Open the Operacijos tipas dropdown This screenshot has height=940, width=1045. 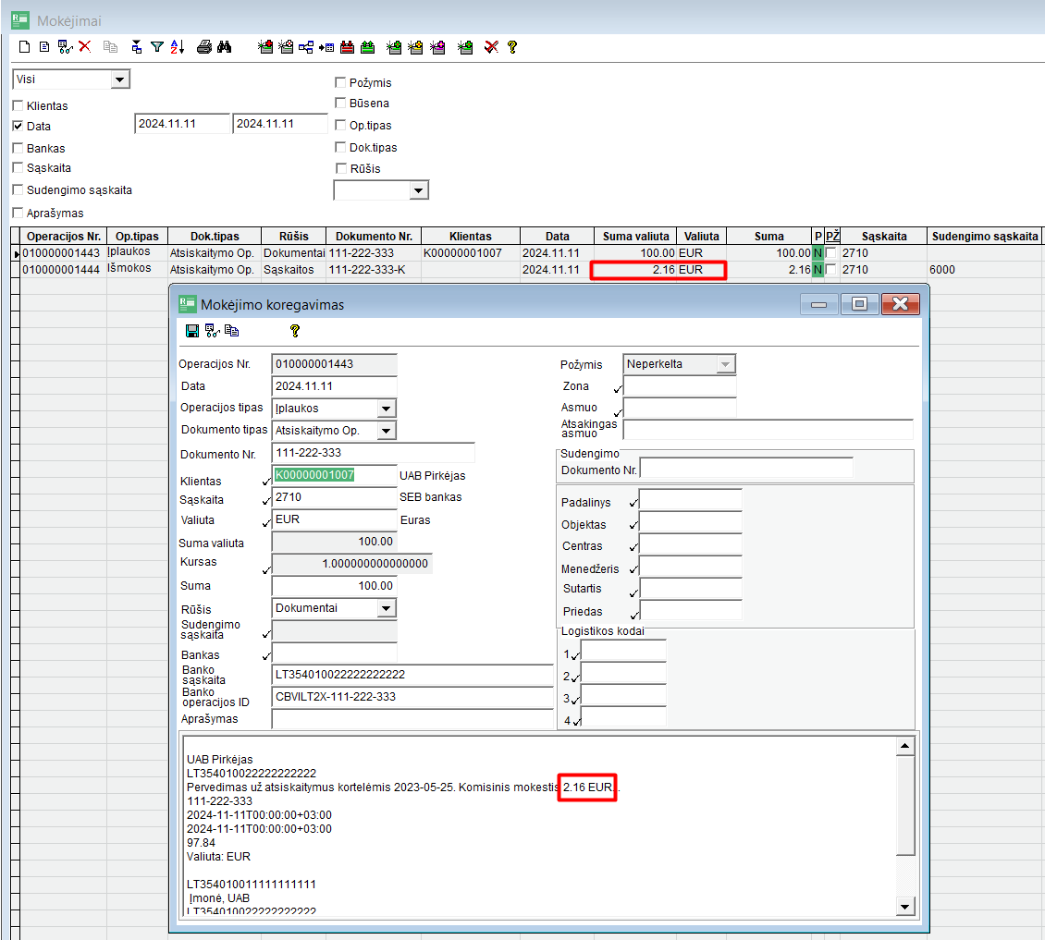click(x=387, y=409)
